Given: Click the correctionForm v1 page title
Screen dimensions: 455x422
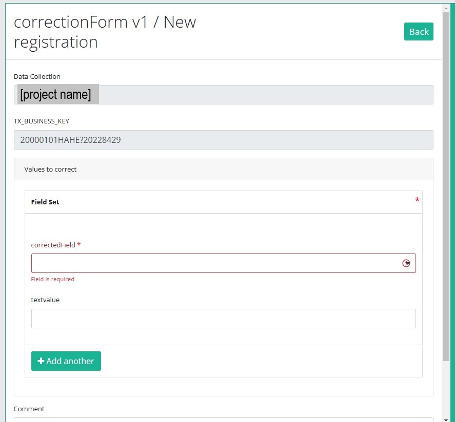Looking at the screenshot, I should click(105, 32).
